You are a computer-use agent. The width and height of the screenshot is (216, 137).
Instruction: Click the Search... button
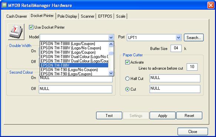coord(194,37)
